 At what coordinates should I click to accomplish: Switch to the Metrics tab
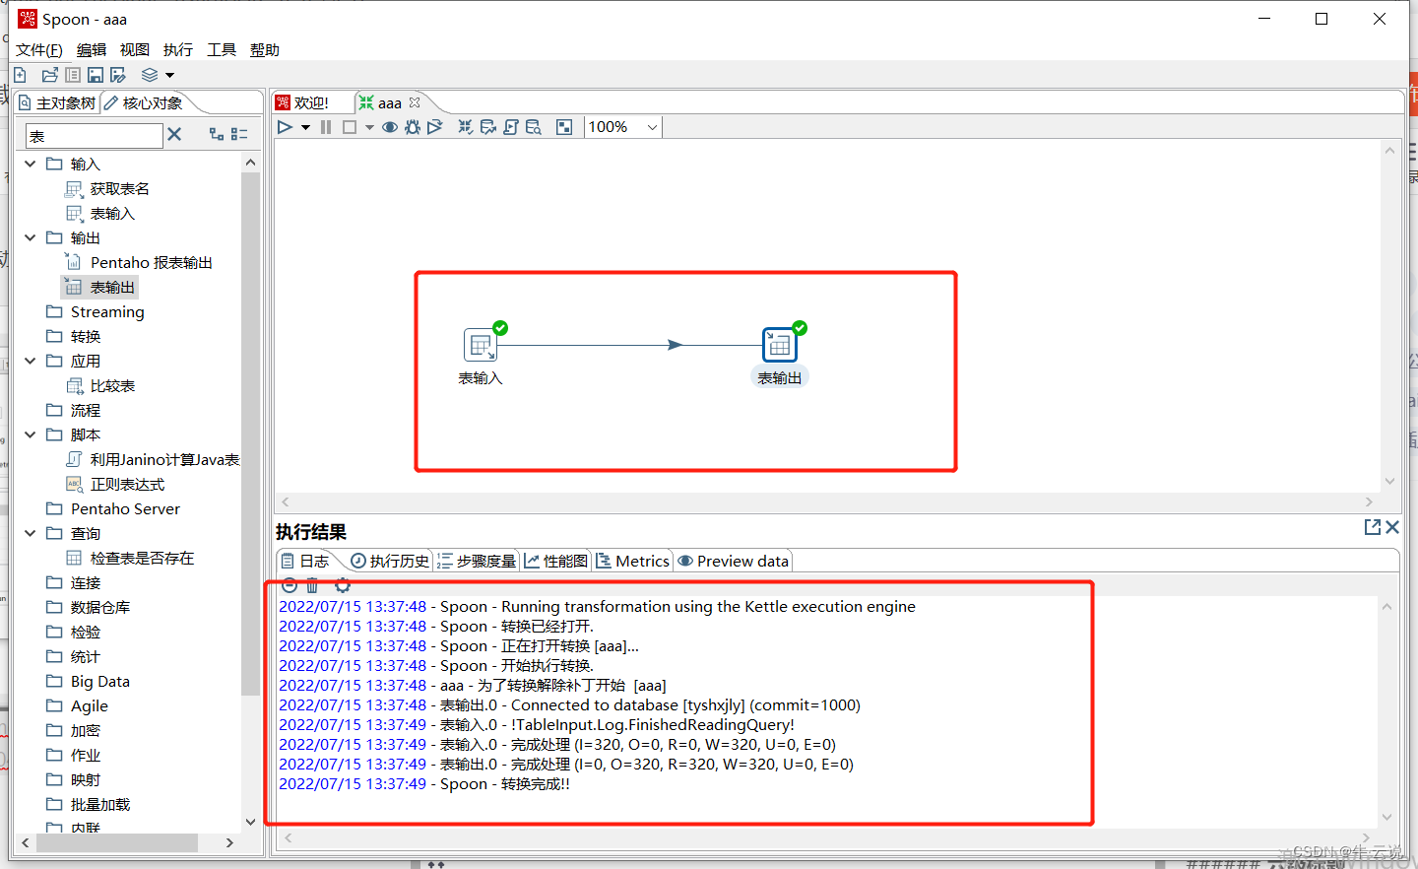[632, 561]
